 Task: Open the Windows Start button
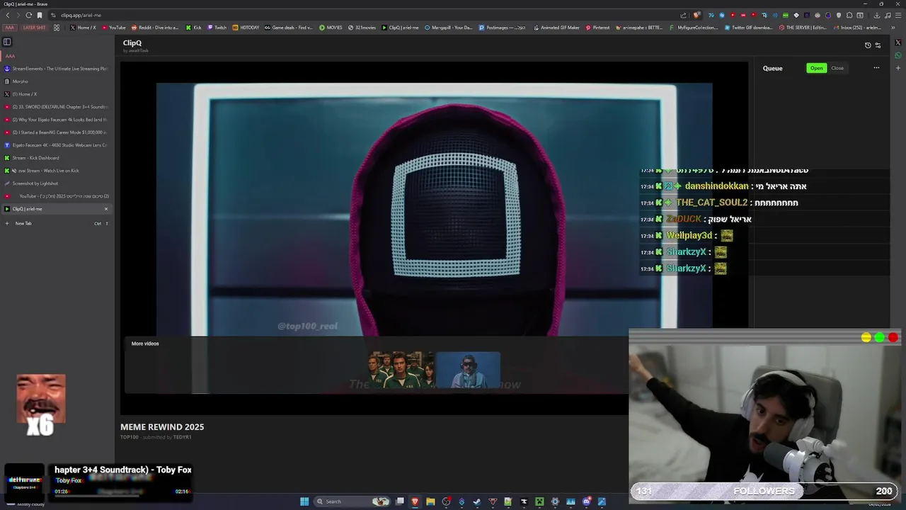click(x=304, y=501)
